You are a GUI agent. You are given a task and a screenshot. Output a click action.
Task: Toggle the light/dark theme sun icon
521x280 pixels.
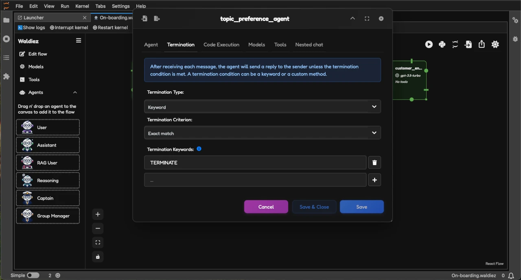[x=495, y=45]
